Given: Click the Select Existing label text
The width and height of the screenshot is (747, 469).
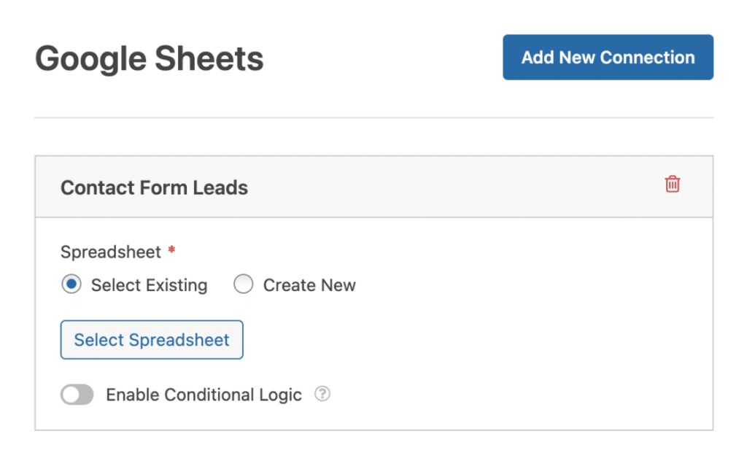Looking at the screenshot, I should [149, 285].
